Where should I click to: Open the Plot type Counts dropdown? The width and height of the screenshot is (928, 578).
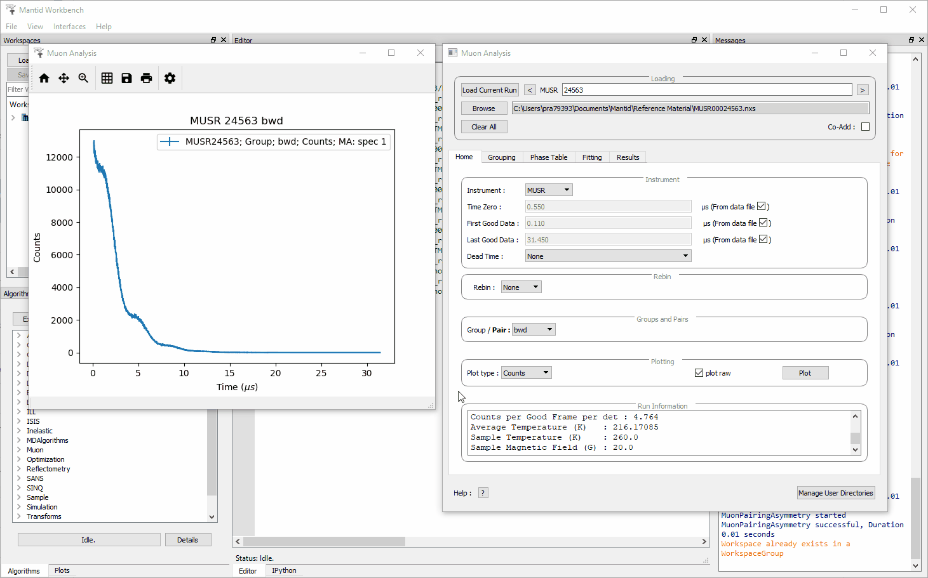tap(526, 373)
